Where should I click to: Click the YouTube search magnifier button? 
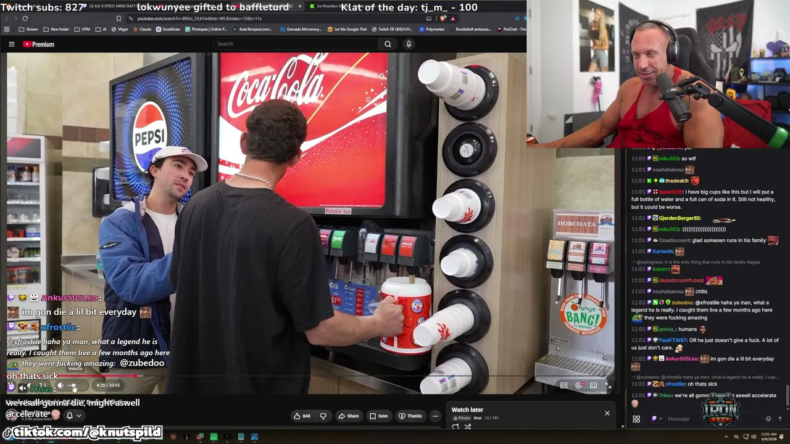pos(388,44)
